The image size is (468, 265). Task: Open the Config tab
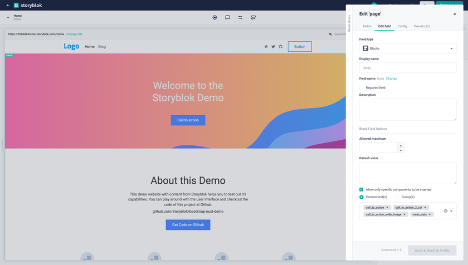[402, 26]
